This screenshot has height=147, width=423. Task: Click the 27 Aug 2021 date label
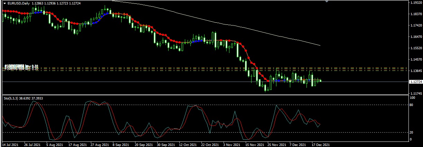(99, 145)
